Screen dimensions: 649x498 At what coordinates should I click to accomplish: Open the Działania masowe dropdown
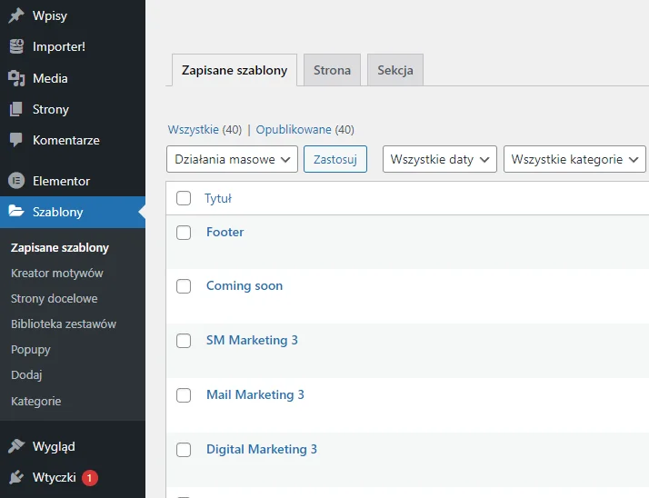click(x=232, y=159)
